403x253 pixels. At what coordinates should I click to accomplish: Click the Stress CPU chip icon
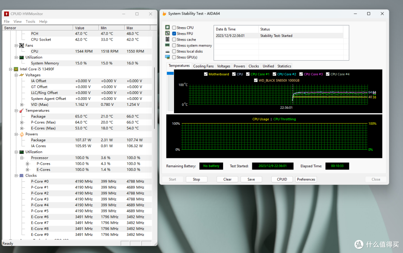[x=168, y=27]
